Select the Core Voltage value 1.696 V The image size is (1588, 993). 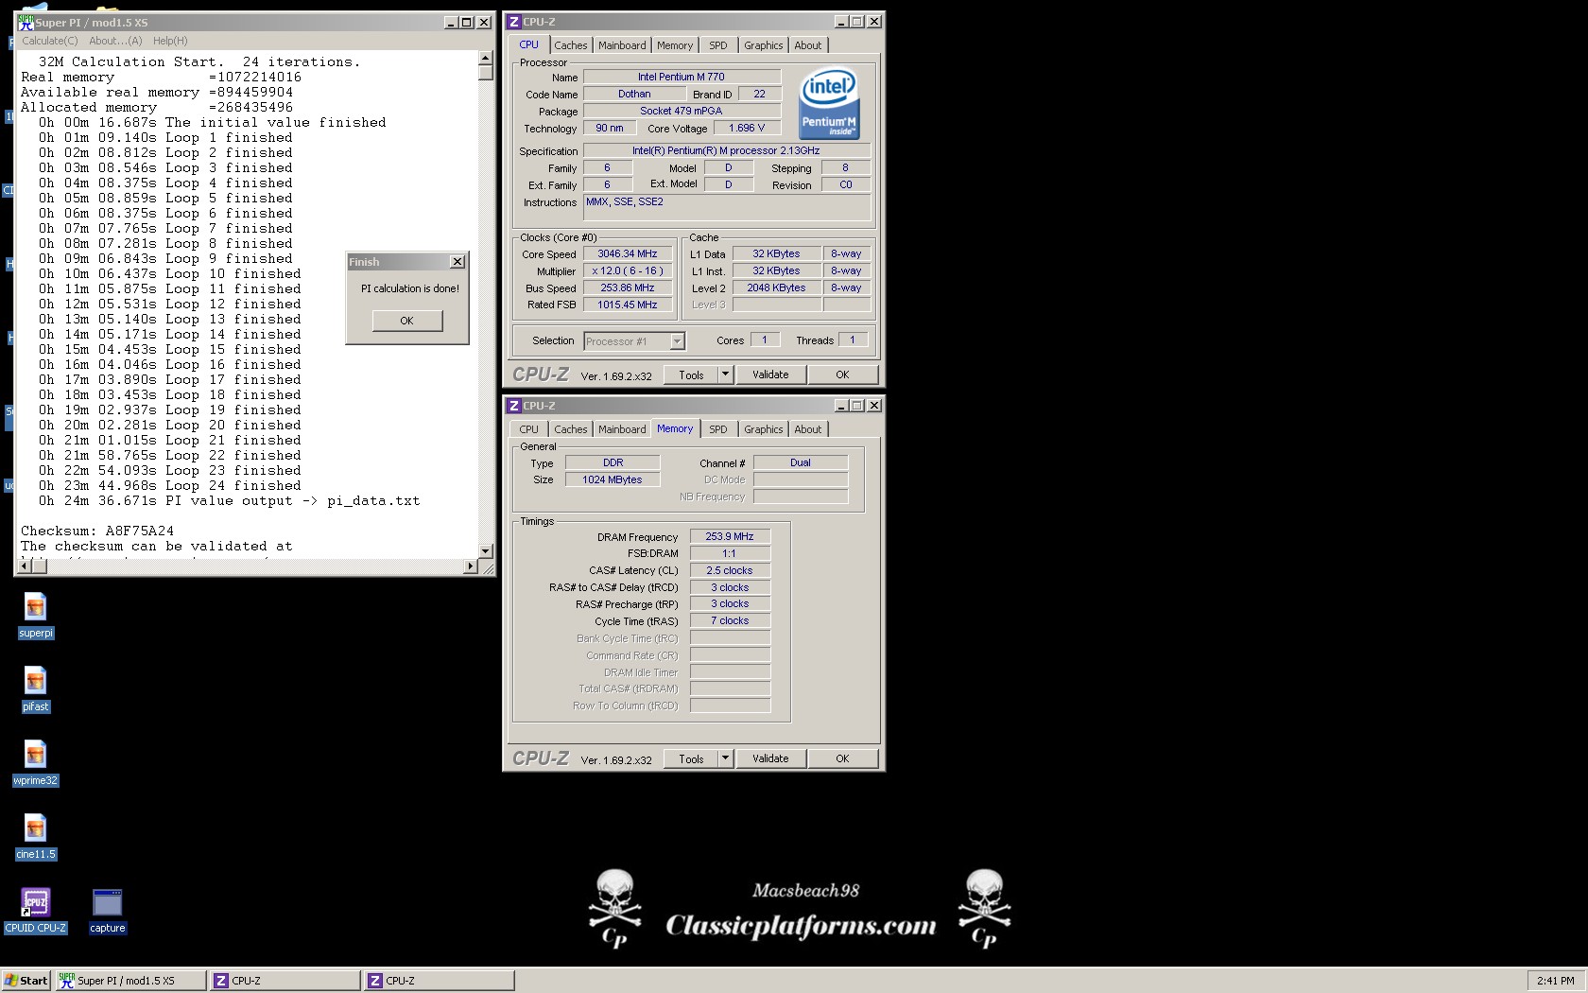click(x=748, y=128)
